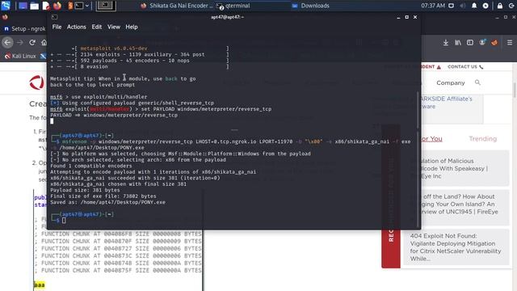Go forward in Firefox
Screen dimensions: 517x291
[20, 42]
